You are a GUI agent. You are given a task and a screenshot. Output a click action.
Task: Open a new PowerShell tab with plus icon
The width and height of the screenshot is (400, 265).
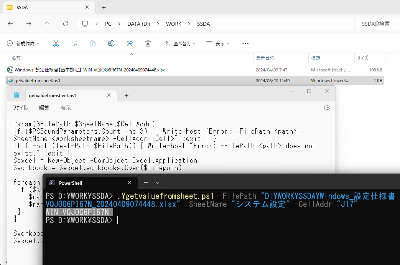tap(147, 183)
